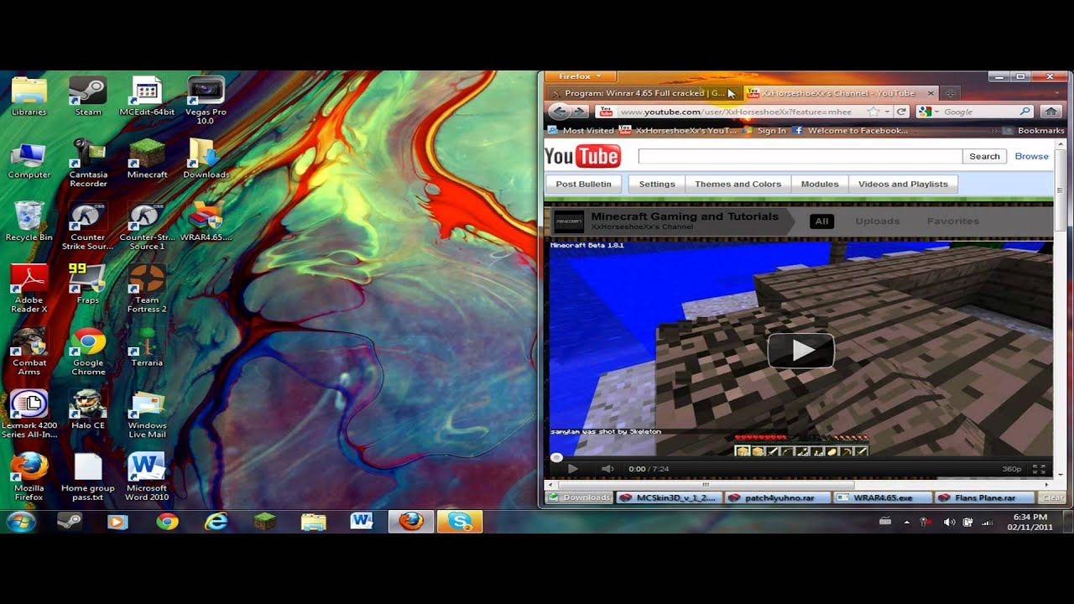Launch the Minecraft desktop shortcut
Screen dimensions: 1074x604
pyautogui.click(x=147, y=159)
